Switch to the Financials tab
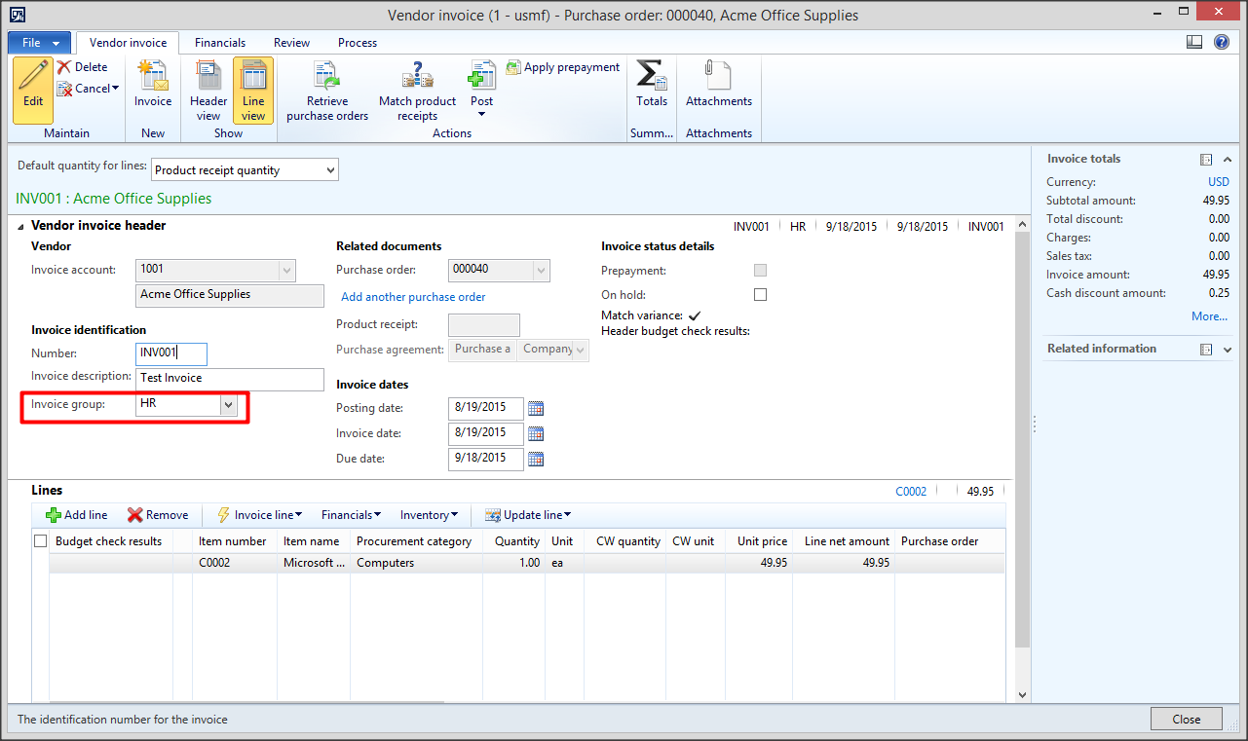Viewport: 1248px width, 741px height. click(219, 43)
